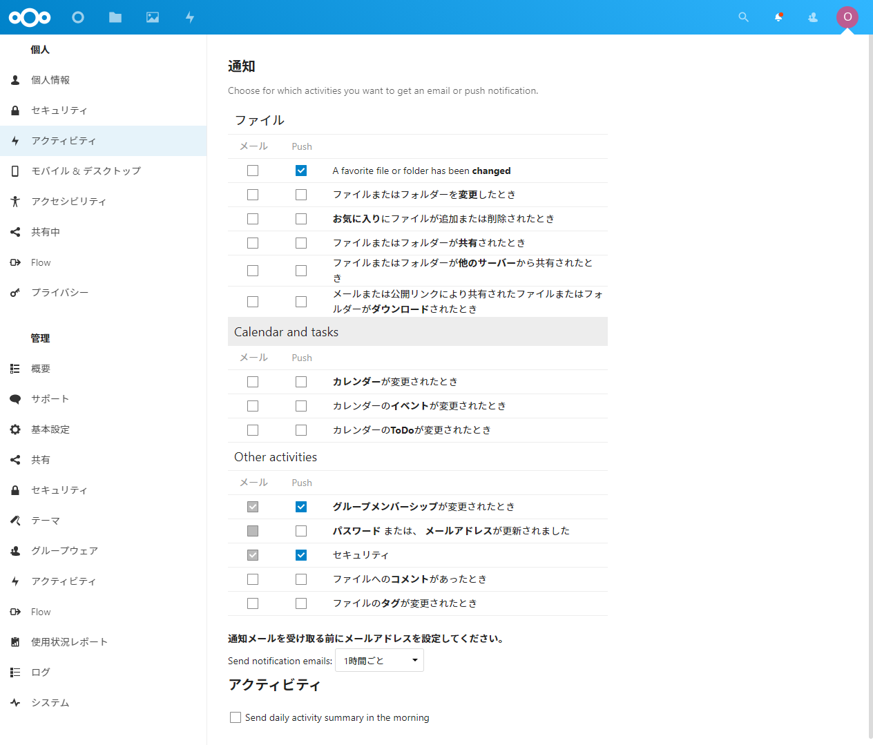
Task: Open the Activity lightning icon in header
Action: [x=190, y=17]
